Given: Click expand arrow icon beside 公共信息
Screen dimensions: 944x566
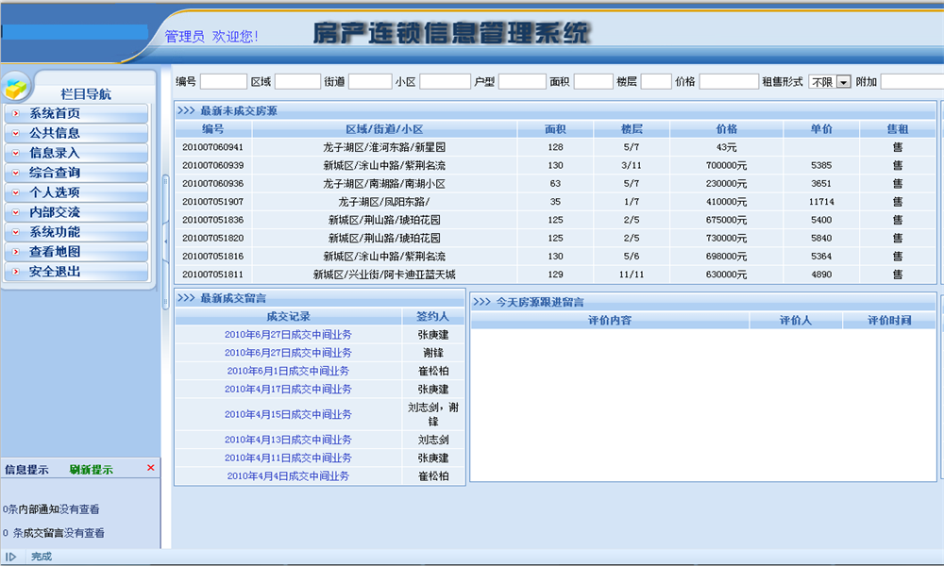Looking at the screenshot, I should coord(16,133).
